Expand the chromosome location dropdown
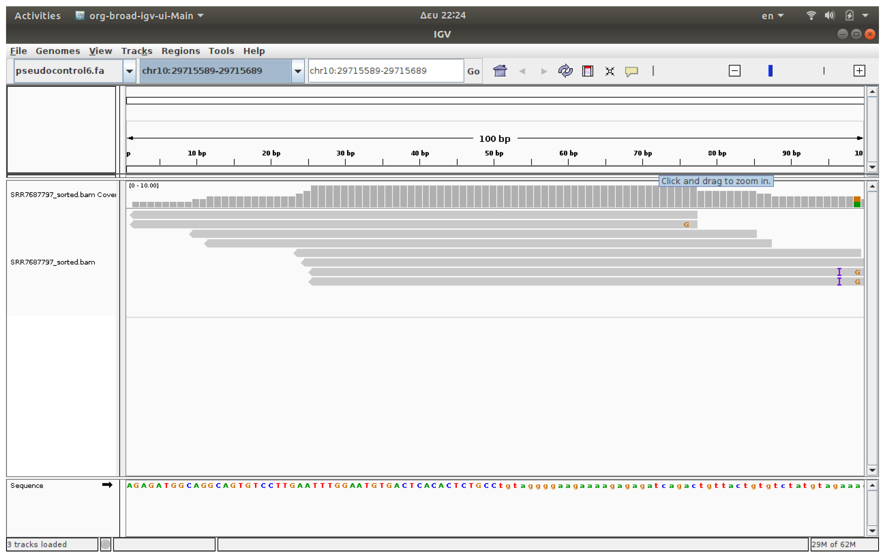Viewport: 884px width, 557px height. pos(297,71)
